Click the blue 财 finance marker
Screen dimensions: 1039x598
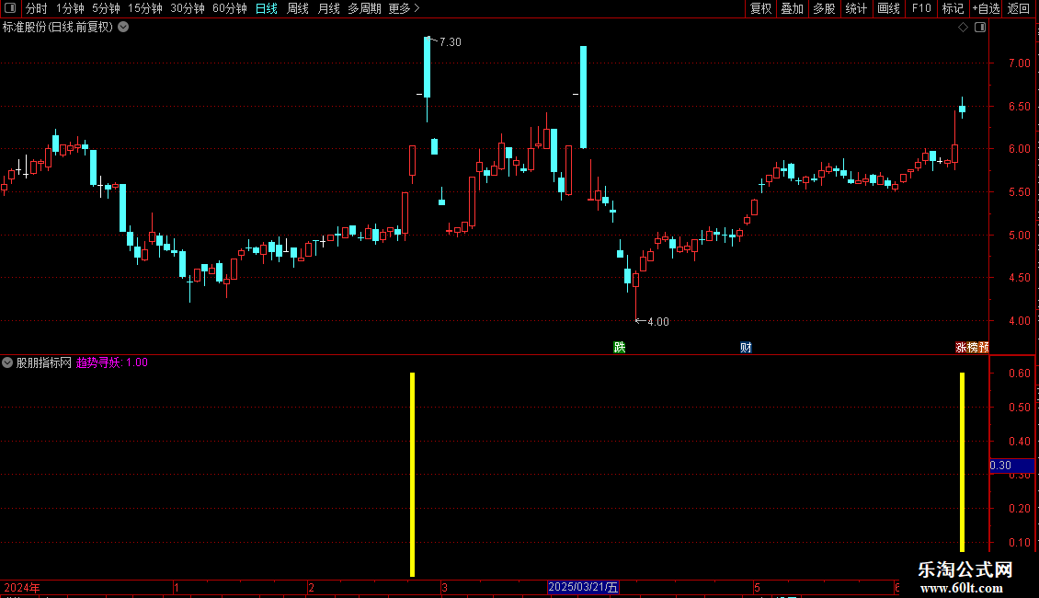click(x=746, y=348)
